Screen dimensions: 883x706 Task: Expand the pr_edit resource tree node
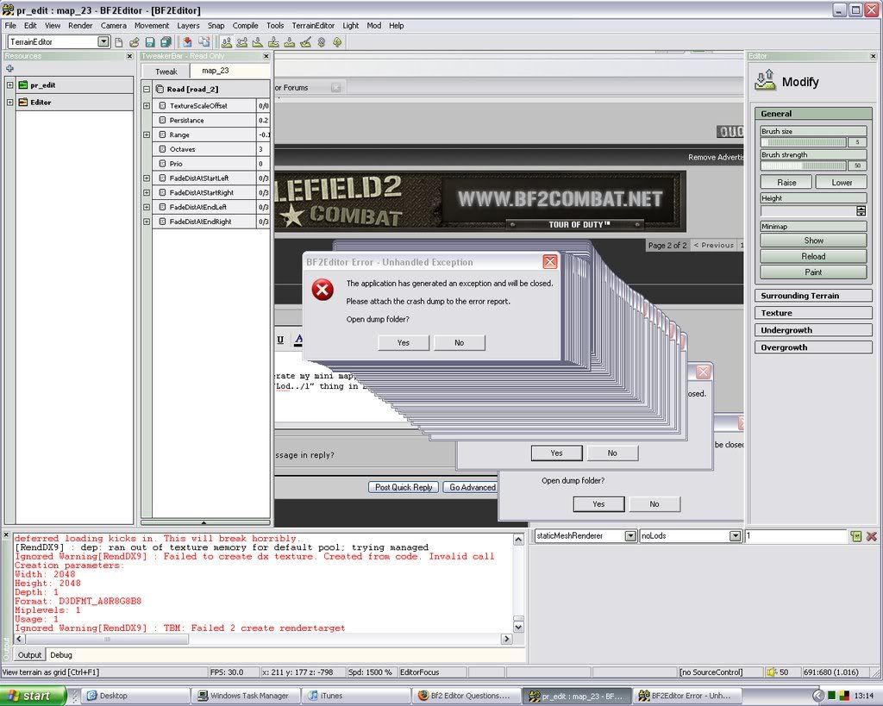pos(9,85)
